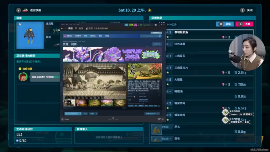Expand the 忽略 ignore dropdown arrow
Screen dimensions: 270x152
pyautogui.click(x=97, y=113)
